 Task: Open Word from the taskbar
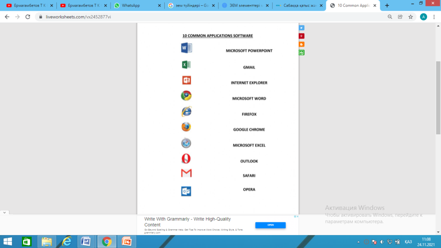pyautogui.click(x=86, y=242)
